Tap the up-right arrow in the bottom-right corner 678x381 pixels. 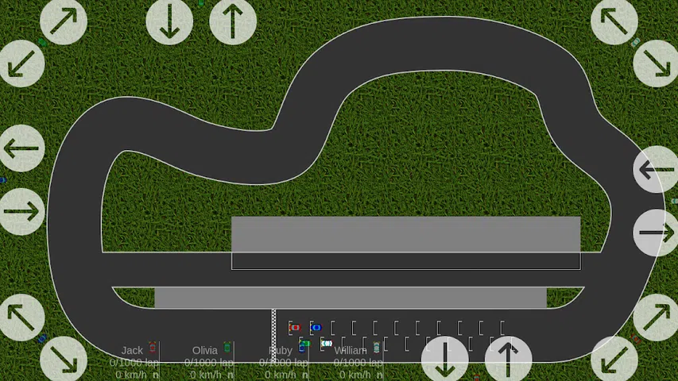click(x=656, y=317)
